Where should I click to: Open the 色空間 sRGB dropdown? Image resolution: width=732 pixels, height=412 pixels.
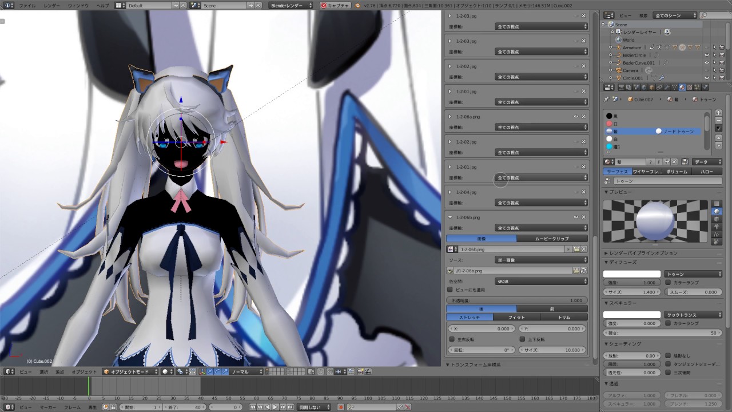(x=542, y=281)
